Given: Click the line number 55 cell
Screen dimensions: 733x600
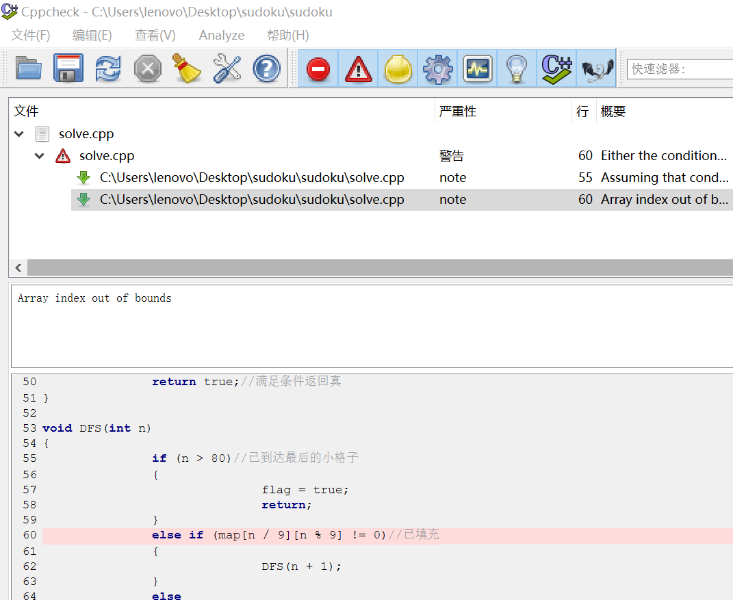Looking at the screenshot, I should pyautogui.click(x=585, y=178).
